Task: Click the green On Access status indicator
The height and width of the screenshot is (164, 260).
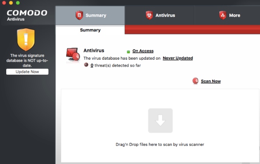Action: pyautogui.click(x=128, y=52)
